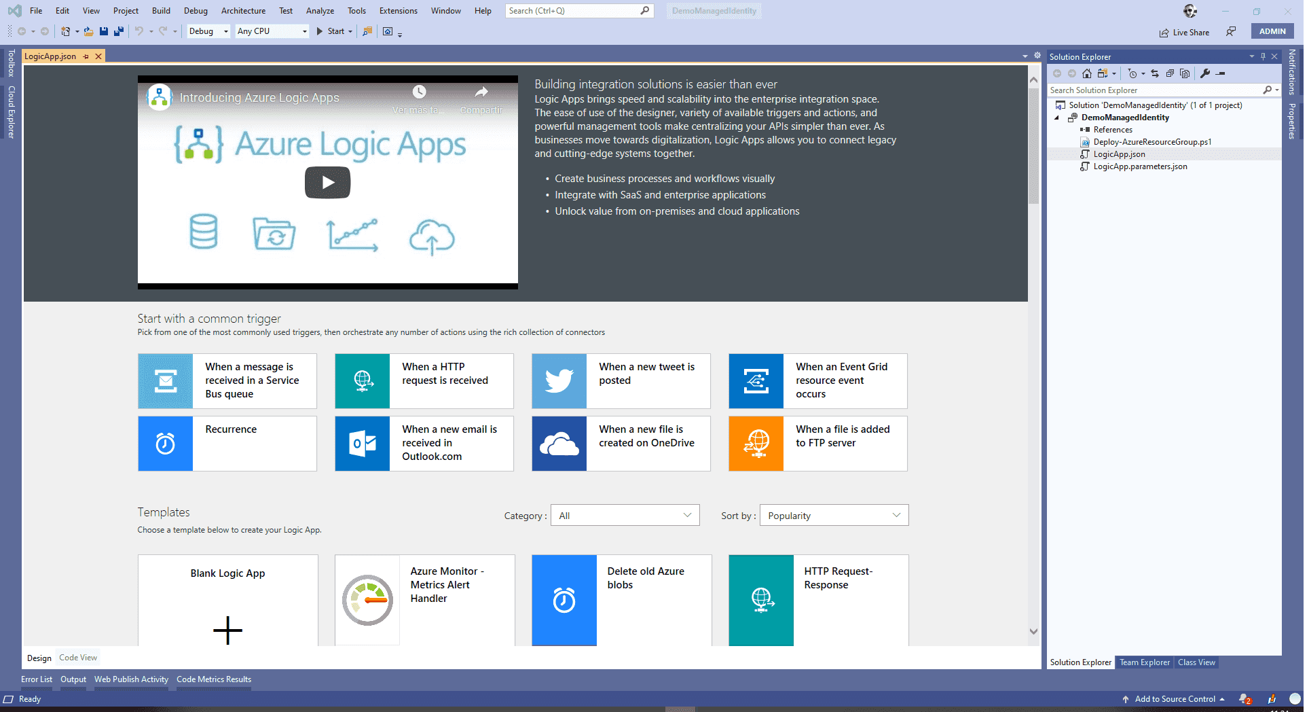Click Add to Source Control
Image resolution: width=1309 pixels, height=712 pixels.
[x=1174, y=699]
